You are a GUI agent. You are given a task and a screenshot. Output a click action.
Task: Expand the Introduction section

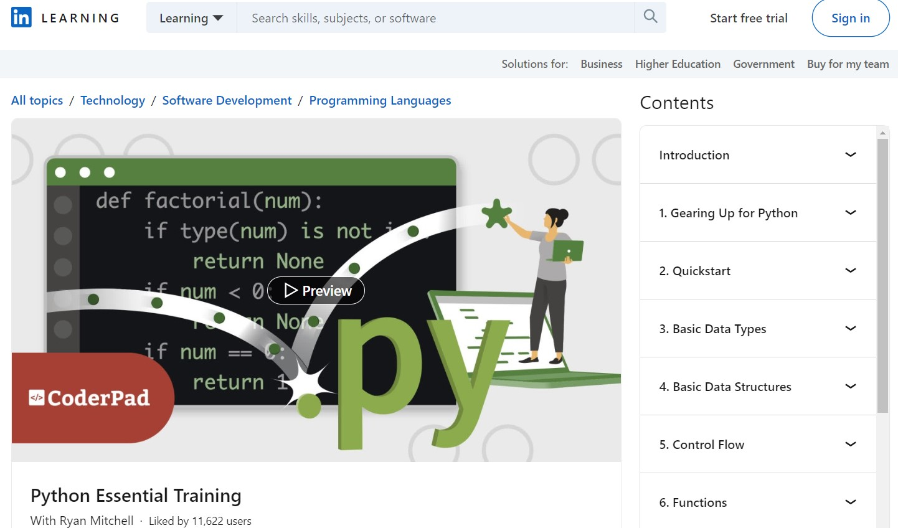click(x=758, y=155)
